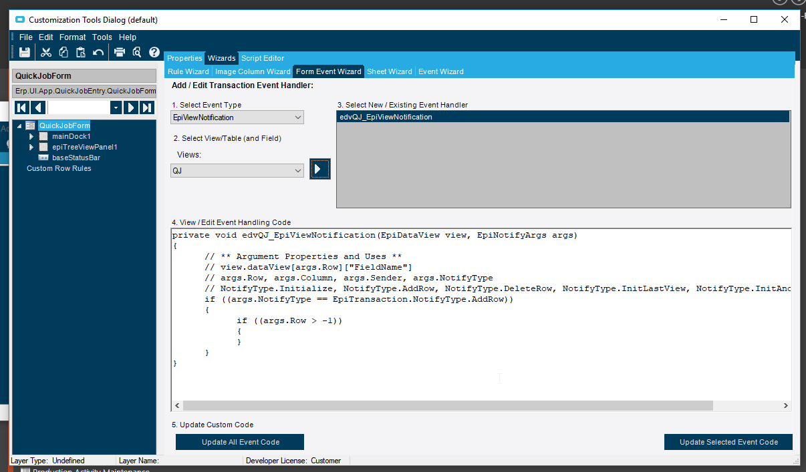Open the Tools menu
Viewport: 806px width, 472px height.
click(102, 37)
